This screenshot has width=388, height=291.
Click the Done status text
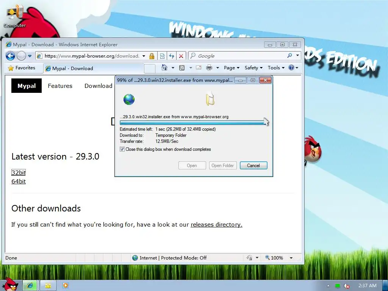11,258
